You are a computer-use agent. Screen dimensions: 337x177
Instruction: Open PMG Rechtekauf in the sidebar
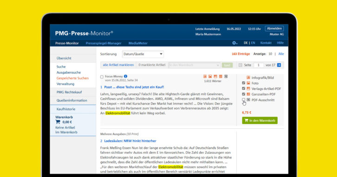pyautogui.click(x=69, y=92)
